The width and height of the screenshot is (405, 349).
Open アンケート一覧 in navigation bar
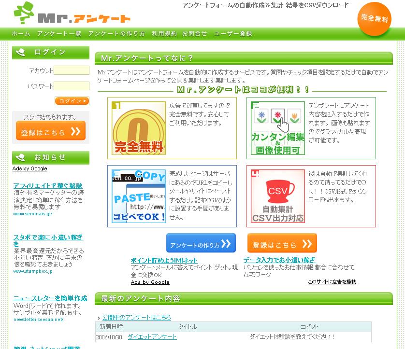click(59, 33)
